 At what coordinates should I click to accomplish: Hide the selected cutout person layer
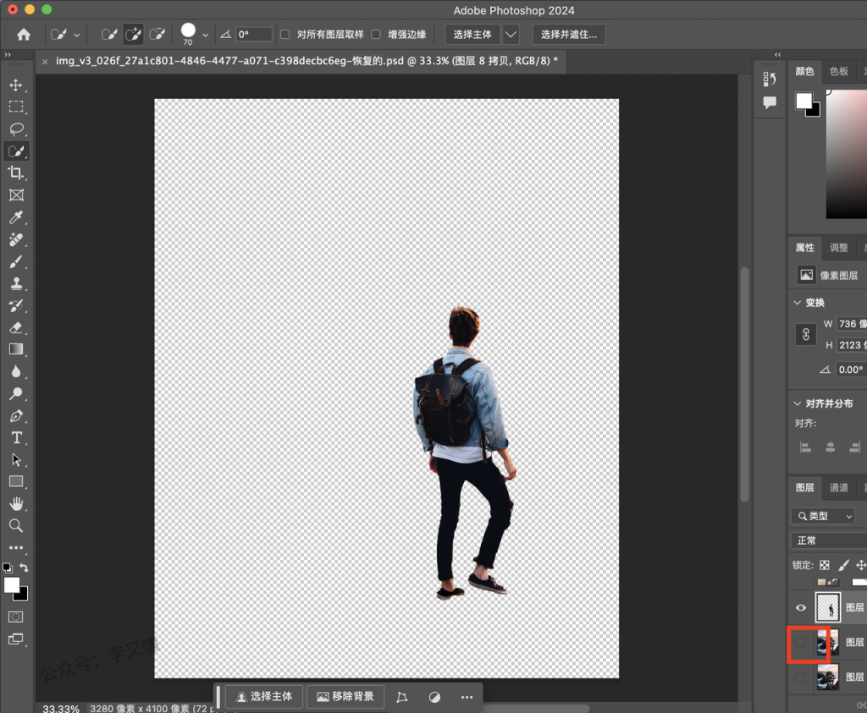(801, 607)
